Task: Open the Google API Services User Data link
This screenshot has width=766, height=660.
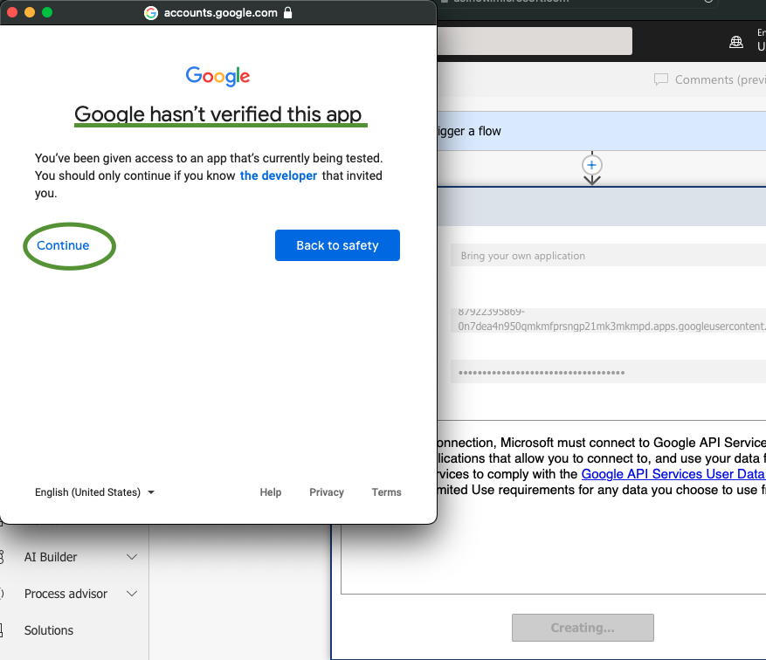Action: pos(673,474)
